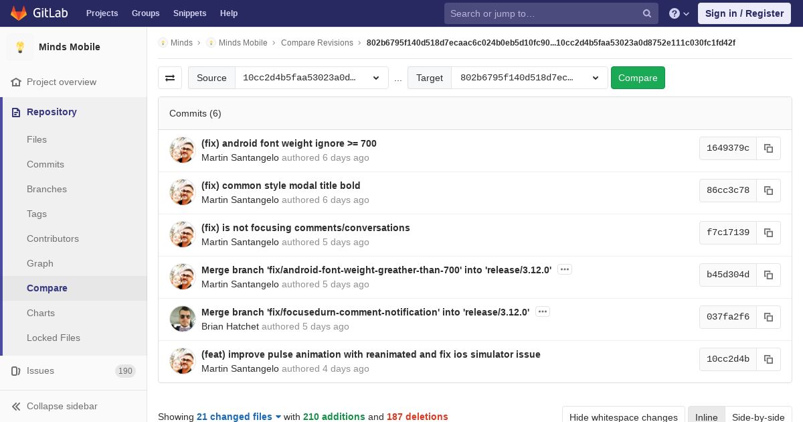Click the Sign in / Register button
The height and width of the screenshot is (422, 803).
pyautogui.click(x=744, y=13)
